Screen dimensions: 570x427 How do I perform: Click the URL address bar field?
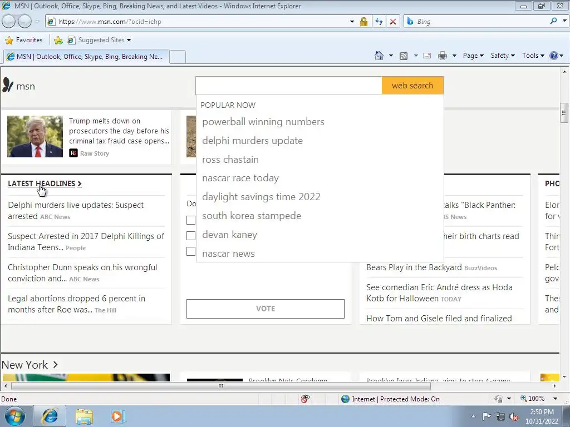202,22
